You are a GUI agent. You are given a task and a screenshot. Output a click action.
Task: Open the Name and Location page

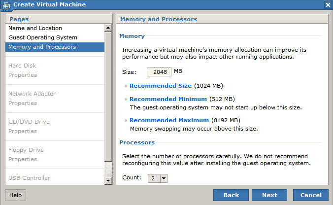[x=55, y=28]
